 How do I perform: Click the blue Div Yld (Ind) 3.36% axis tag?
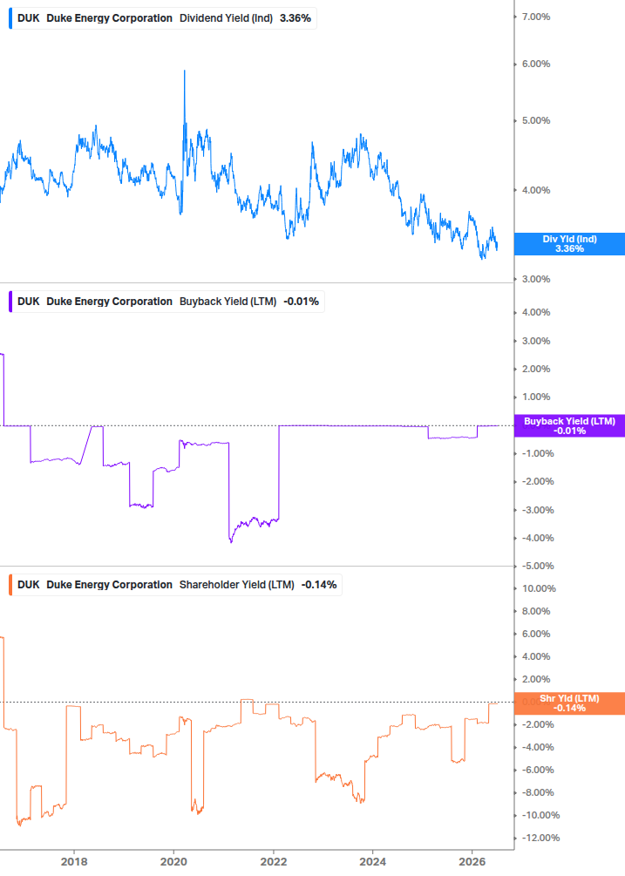[569, 244]
